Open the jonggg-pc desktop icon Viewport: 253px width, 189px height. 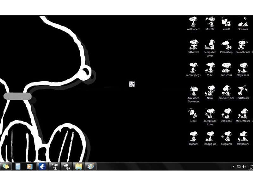tap(210, 138)
